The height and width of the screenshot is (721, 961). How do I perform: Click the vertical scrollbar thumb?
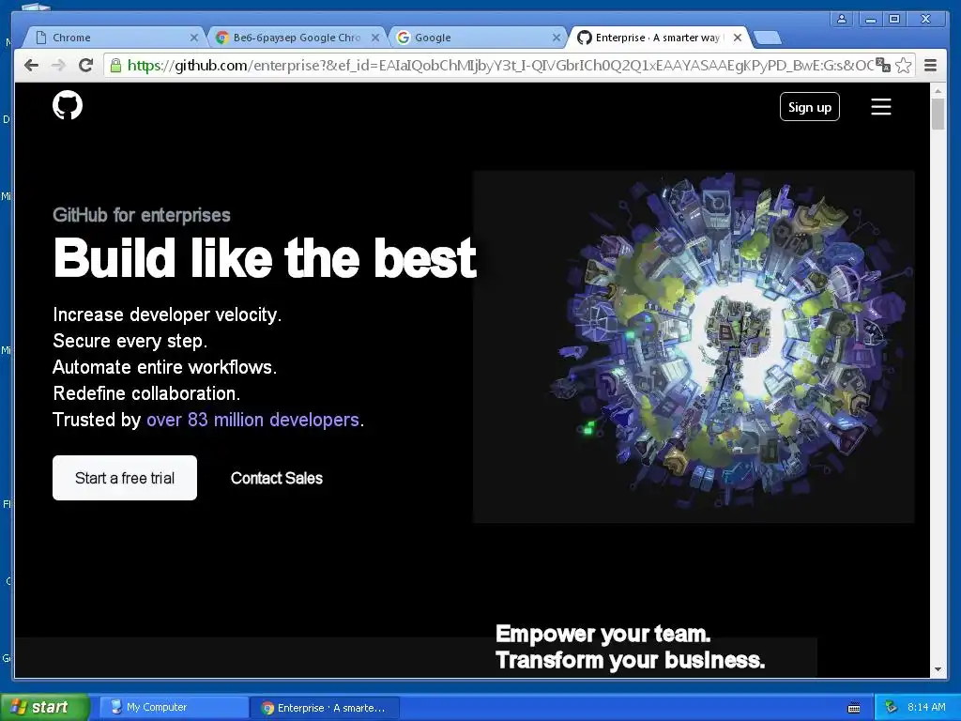(x=938, y=114)
